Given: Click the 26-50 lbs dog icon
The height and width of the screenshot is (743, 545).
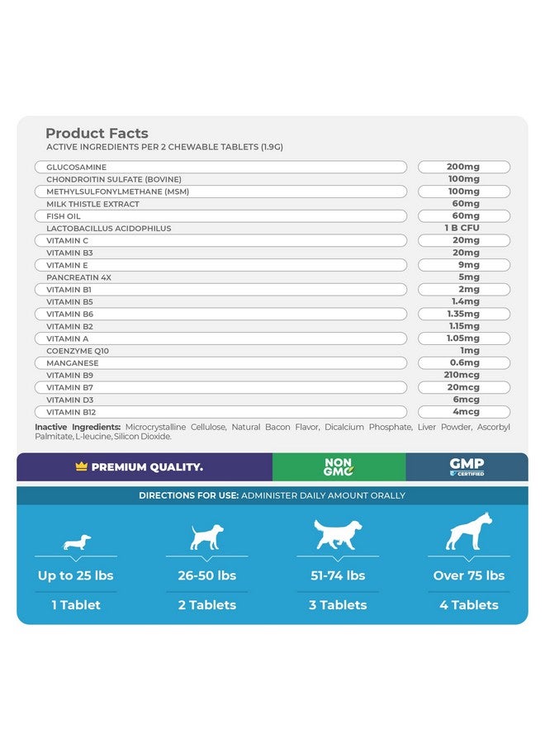Looking at the screenshot, I should pyautogui.click(x=206, y=537).
